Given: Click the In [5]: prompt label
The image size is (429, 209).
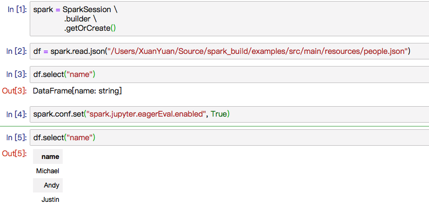Looking at the screenshot, I should coord(16,137).
